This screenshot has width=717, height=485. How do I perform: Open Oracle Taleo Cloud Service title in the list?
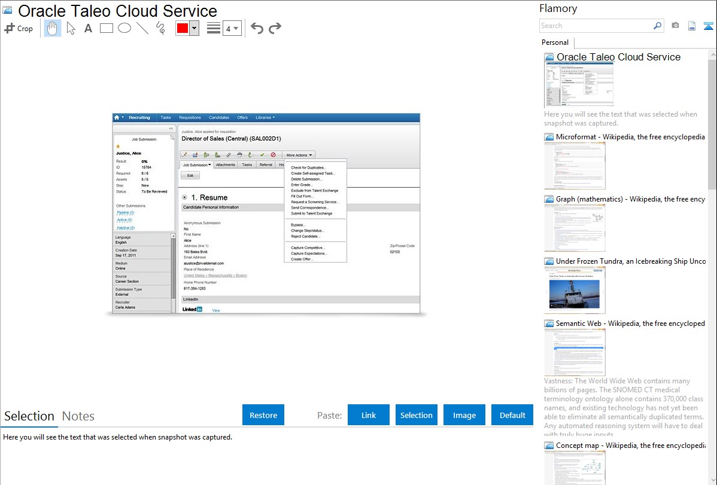tap(618, 57)
